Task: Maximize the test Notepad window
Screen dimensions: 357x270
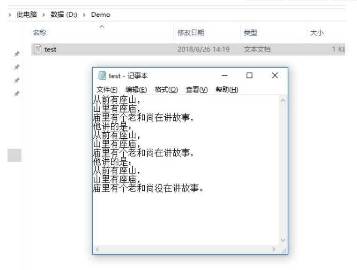Action: coord(250,75)
